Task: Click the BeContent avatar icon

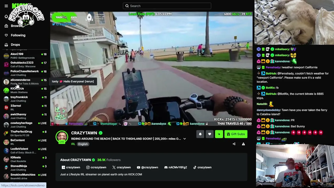Action: pyautogui.click(x=6, y=142)
